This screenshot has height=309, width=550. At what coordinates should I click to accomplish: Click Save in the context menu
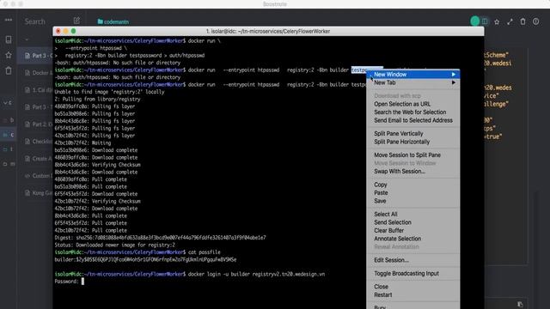(380, 201)
